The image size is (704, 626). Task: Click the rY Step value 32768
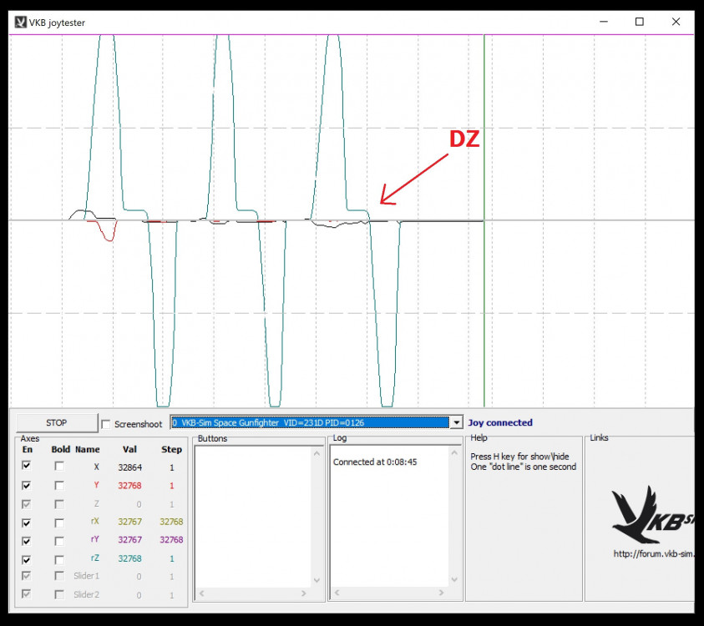click(171, 539)
